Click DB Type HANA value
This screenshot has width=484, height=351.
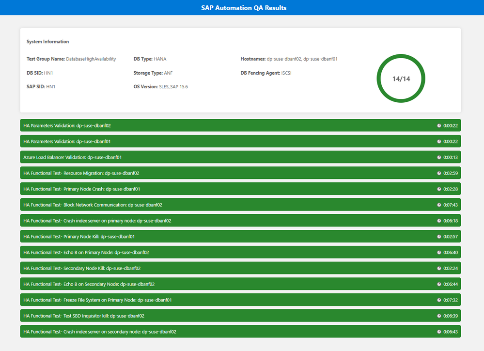(x=160, y=59)
